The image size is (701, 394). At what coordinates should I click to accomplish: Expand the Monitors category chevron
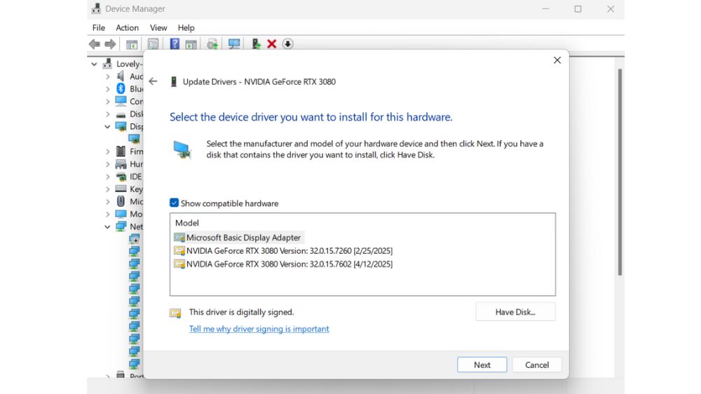point(107,215)
